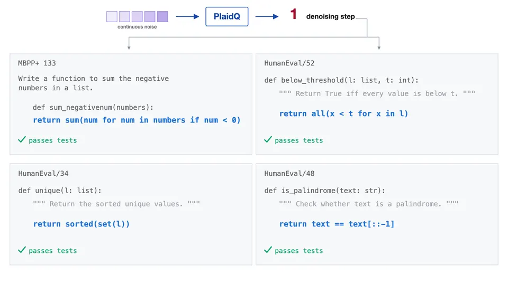This screenshot has width=508, height=285.
Task: Click the green checkmark in MBPP+ 133 card
Action: [x=22, y=139]
